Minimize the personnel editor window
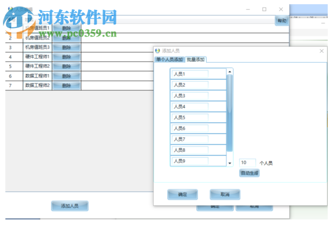This screenshot has height=227, width=333. click(x=248, y=9)
